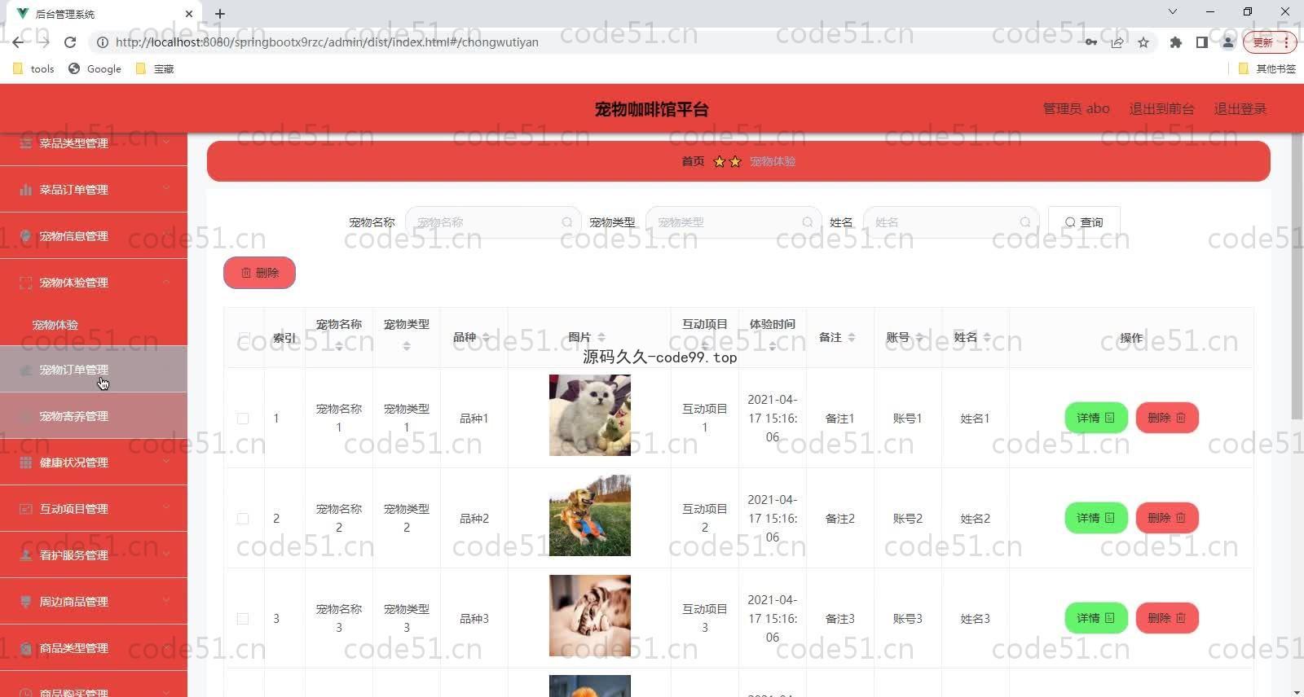Open the browser extensions puzzle icon
The image size is (1304, 697).
(1175, 42)
